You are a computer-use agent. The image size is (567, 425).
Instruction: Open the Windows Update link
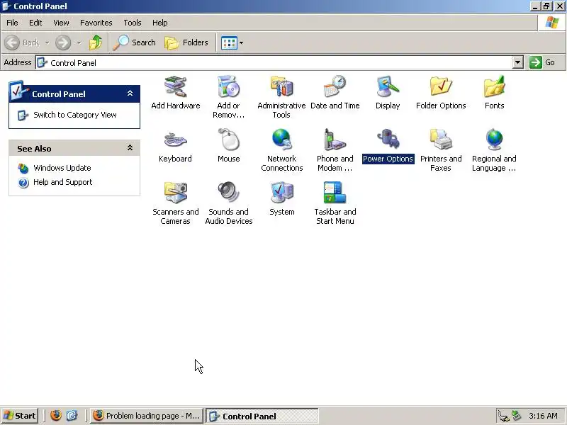tap(62, 168)
